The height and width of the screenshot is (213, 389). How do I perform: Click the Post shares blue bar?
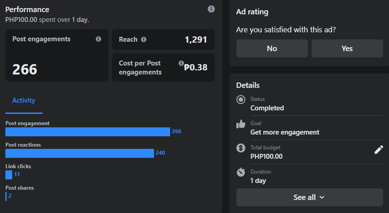point(6,196)
